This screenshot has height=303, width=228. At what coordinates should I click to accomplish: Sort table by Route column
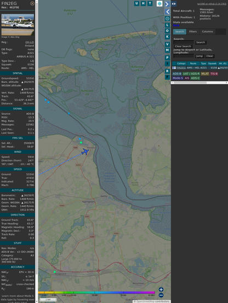coord(193,63)
